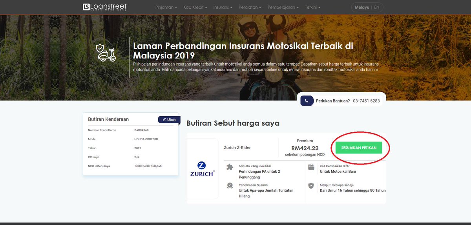The width and height of the screenshot is (471, 225).
Task: Click 'Perlindungan PA untuk 2 Penunggang' text
Action: pos(259,174)
